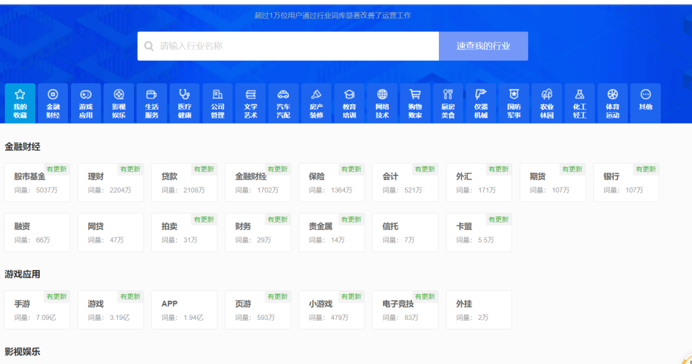Screen dimensions: 692x364
Task: Open the 股市基金 industry card
Action: click(x=37, y=182)
